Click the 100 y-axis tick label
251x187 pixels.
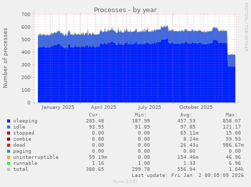click(26, 90)
